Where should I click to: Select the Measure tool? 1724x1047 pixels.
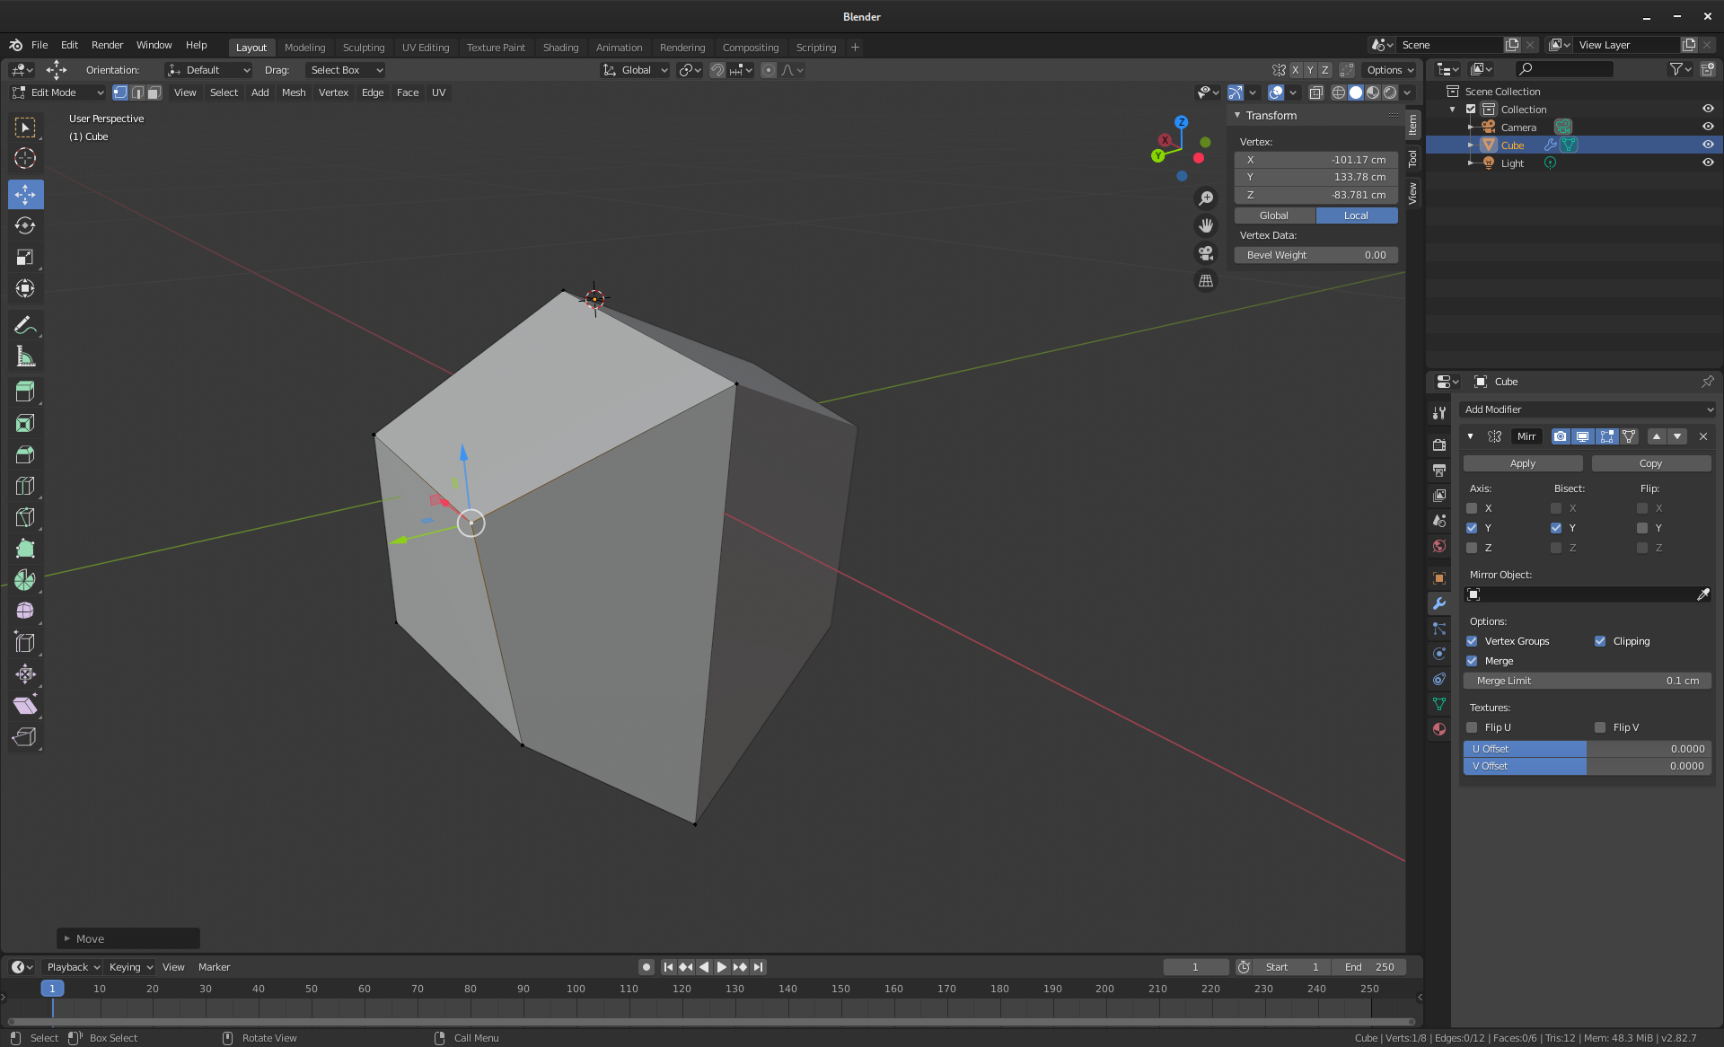coord(25,357)
